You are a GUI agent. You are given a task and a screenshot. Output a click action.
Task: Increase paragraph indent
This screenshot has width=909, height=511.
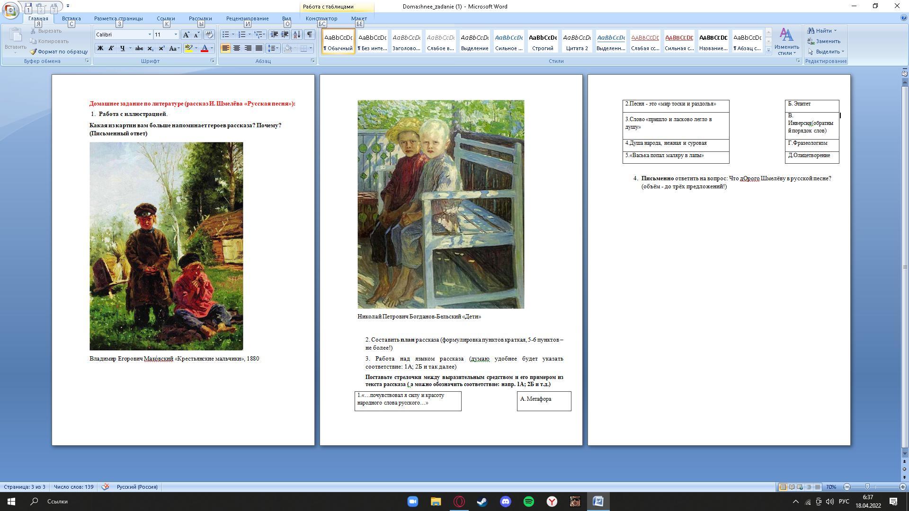tap(285, 35)
